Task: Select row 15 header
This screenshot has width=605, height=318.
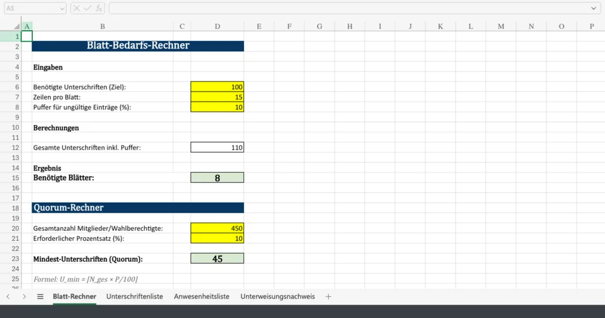Action: click(11, 178)
